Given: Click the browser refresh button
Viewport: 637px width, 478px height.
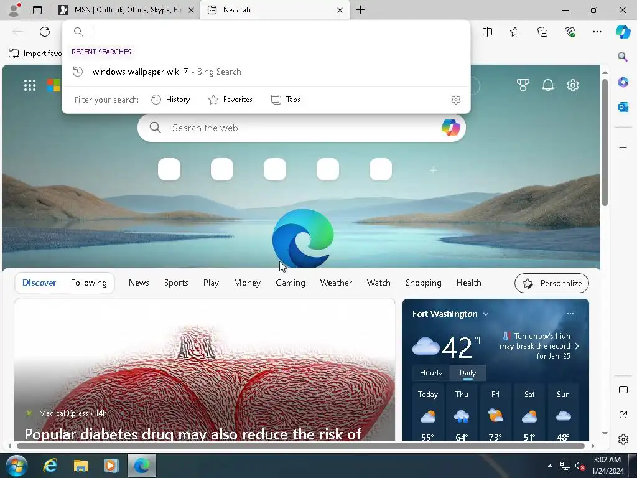Looking at the screenshot, I should 45,32.
